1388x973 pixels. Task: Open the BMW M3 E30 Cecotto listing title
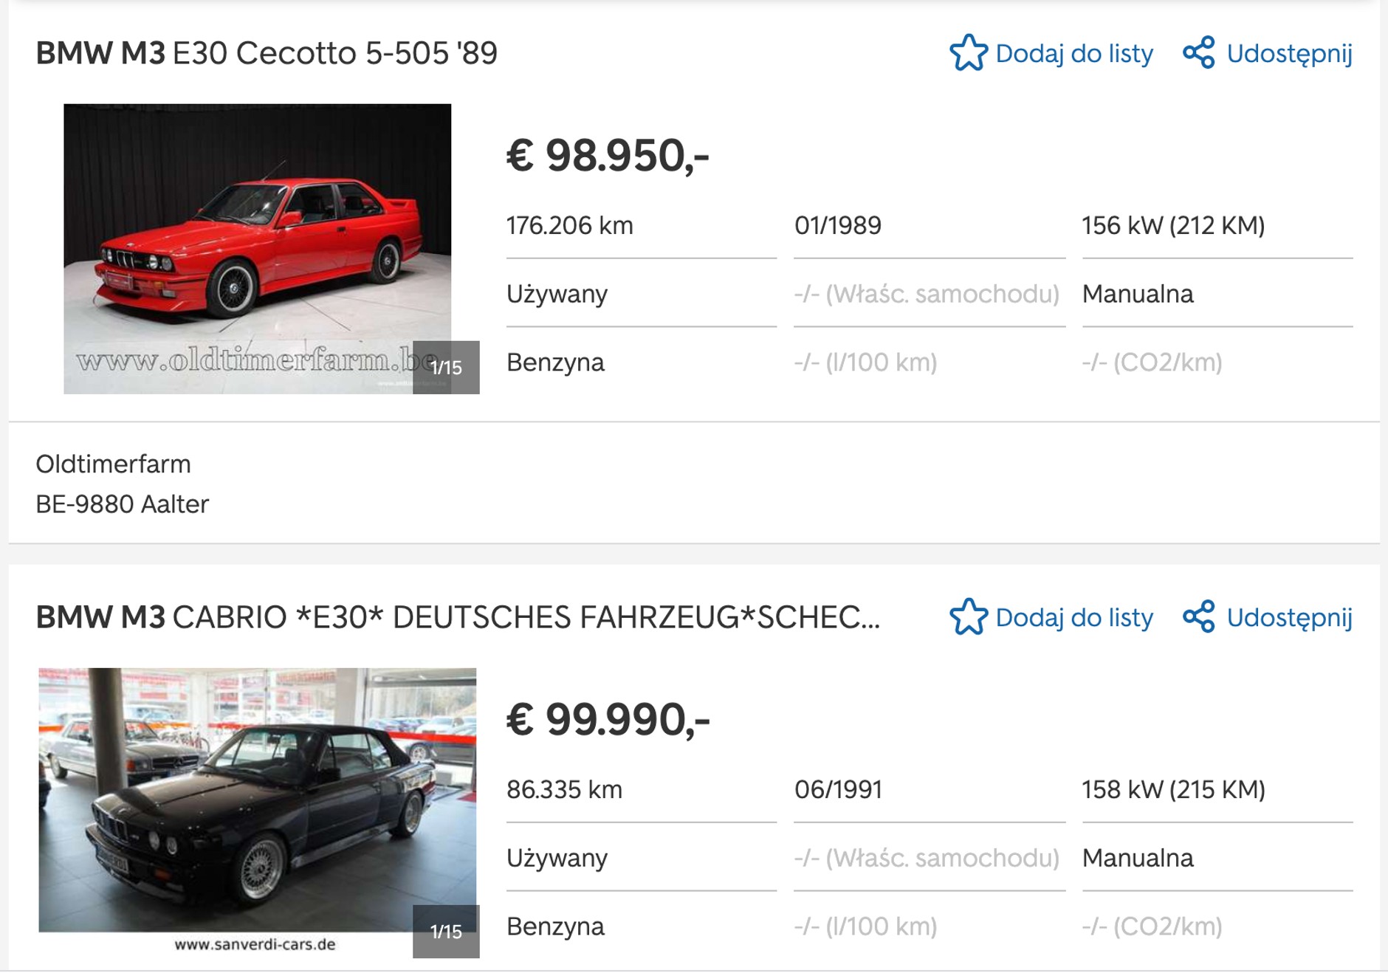point(269,52)
